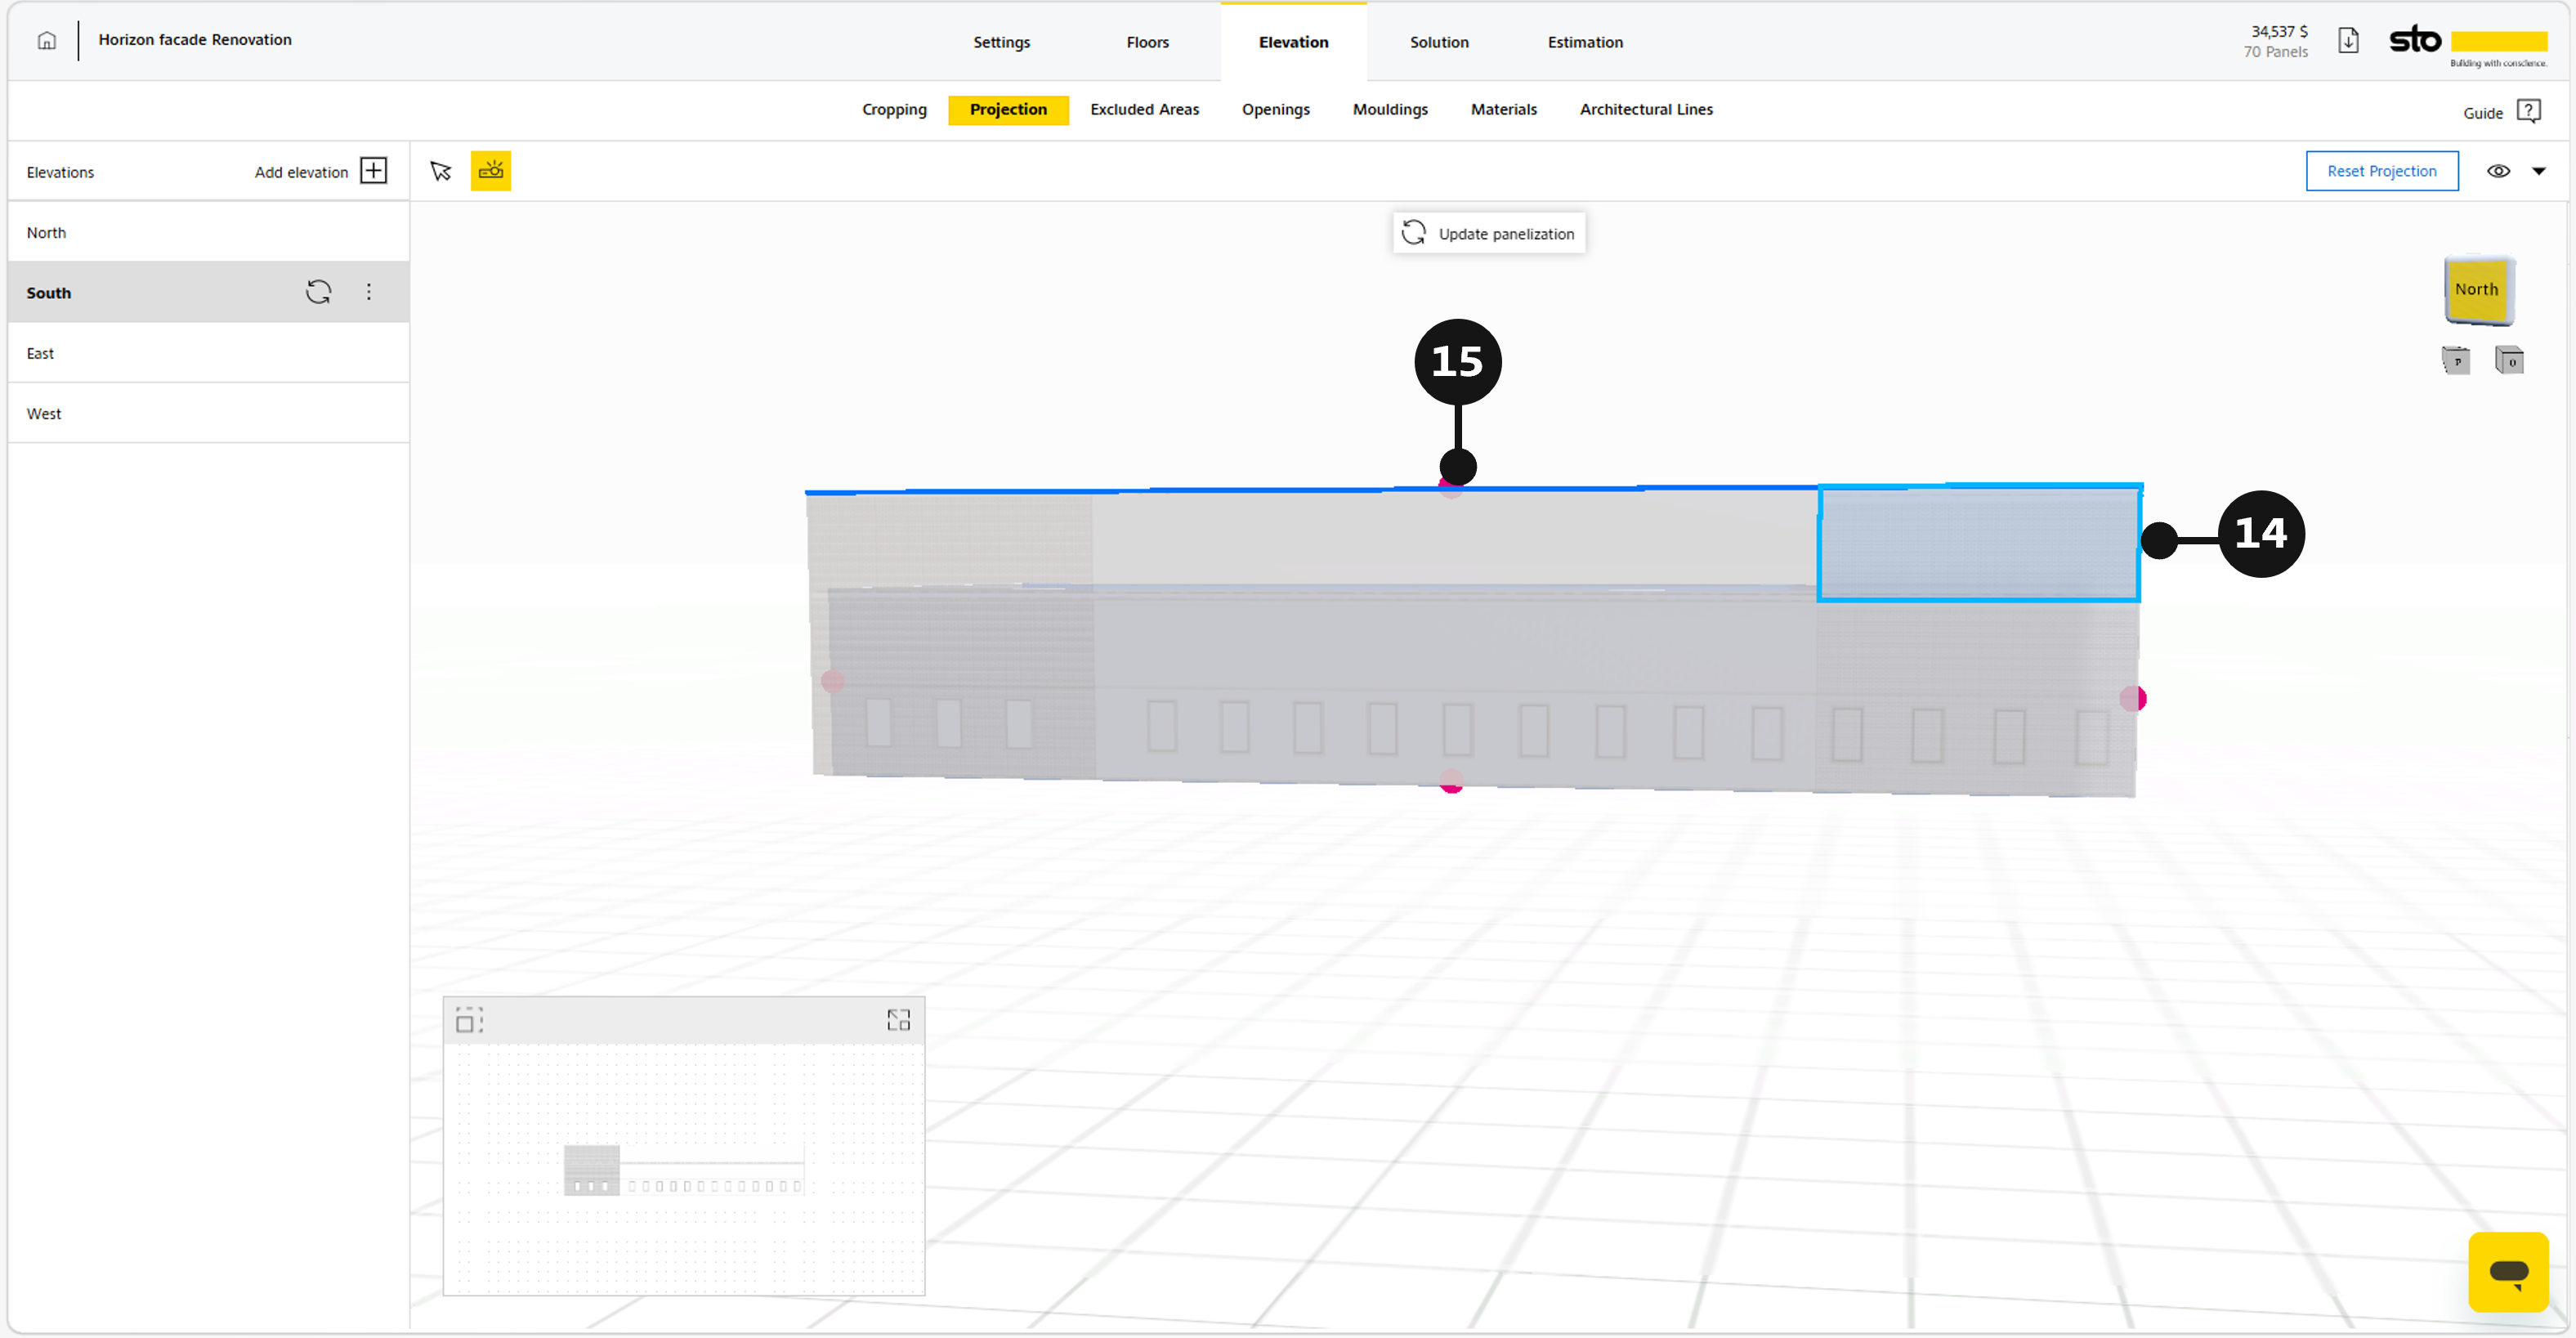Click the North view cube
The height and width of the screenshot is (1338, 2576).
pyautogui.click(x=2478, y=290)
